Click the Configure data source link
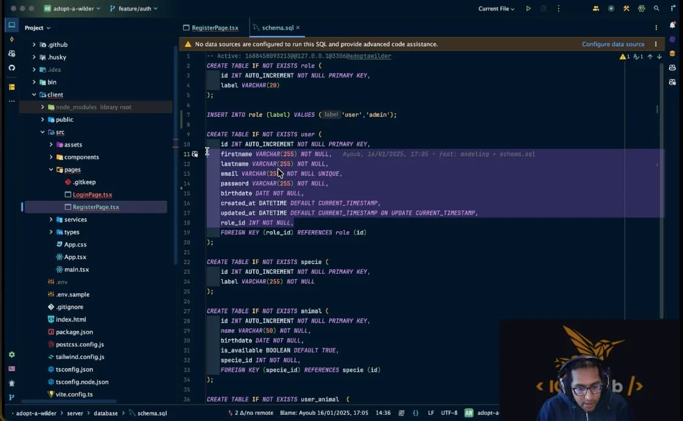Image resolution: width=683 pixels, height=421 pixels. coord(613,44)
